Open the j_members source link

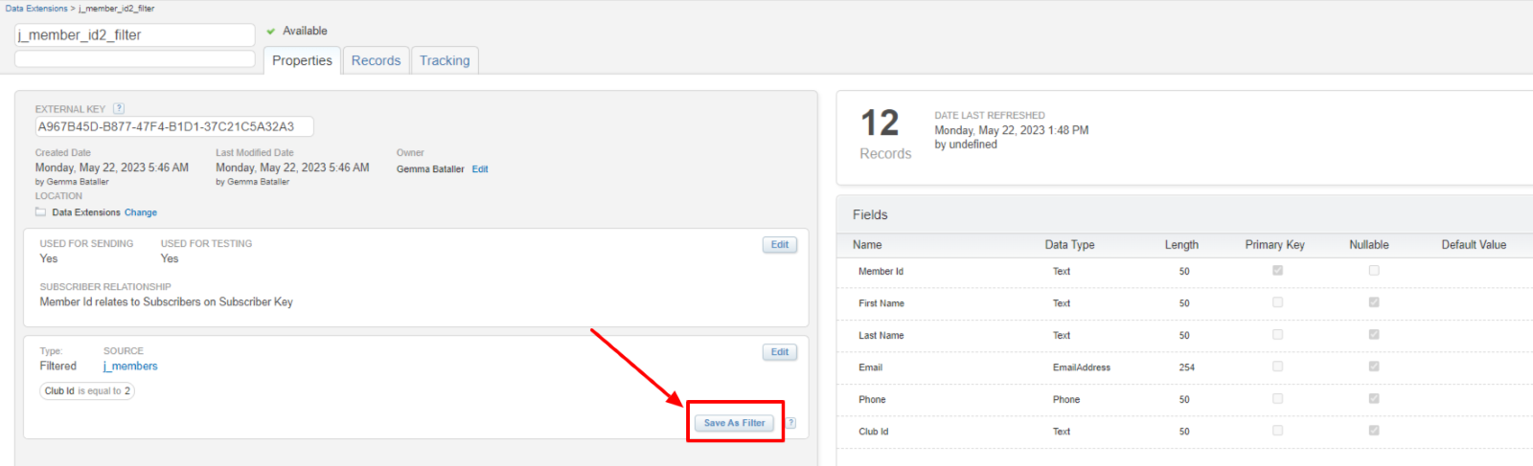[x=130, y=366]
